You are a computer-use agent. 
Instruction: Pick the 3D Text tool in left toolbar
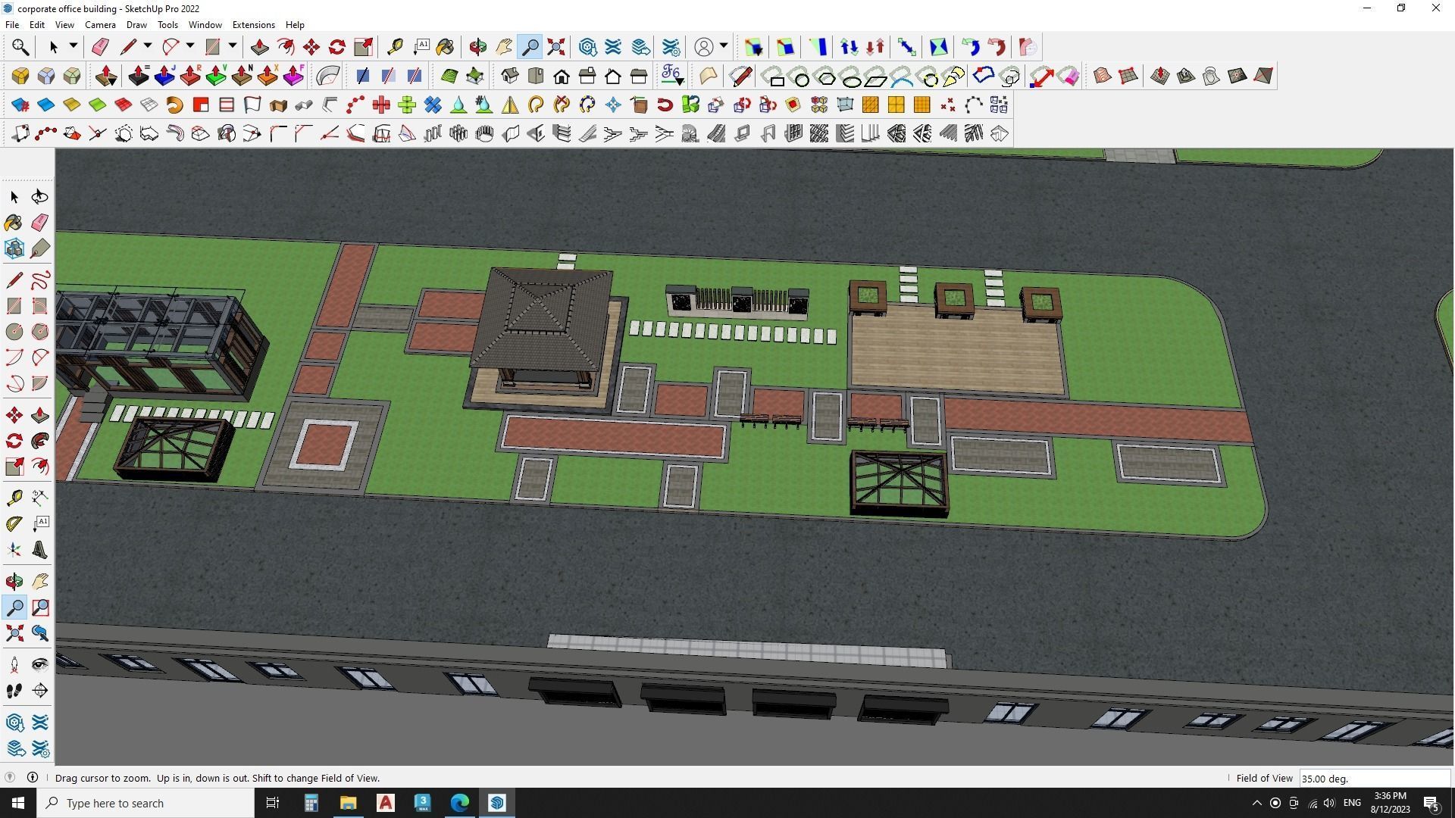tap(40, 550)
